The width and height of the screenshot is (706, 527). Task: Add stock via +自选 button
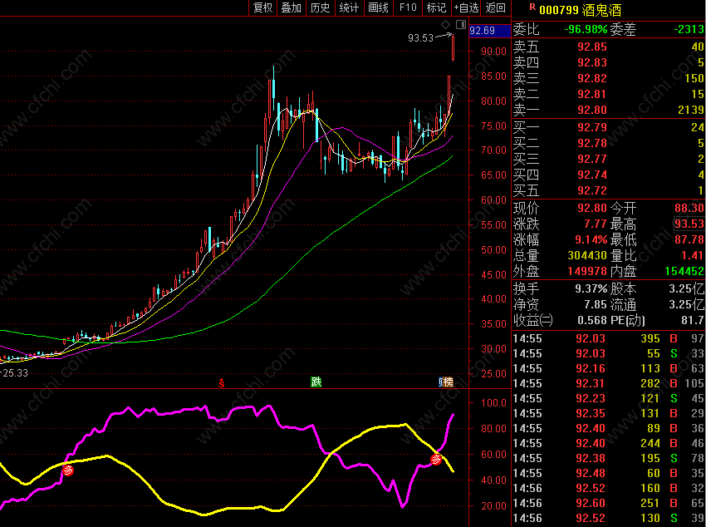[466, 7]
